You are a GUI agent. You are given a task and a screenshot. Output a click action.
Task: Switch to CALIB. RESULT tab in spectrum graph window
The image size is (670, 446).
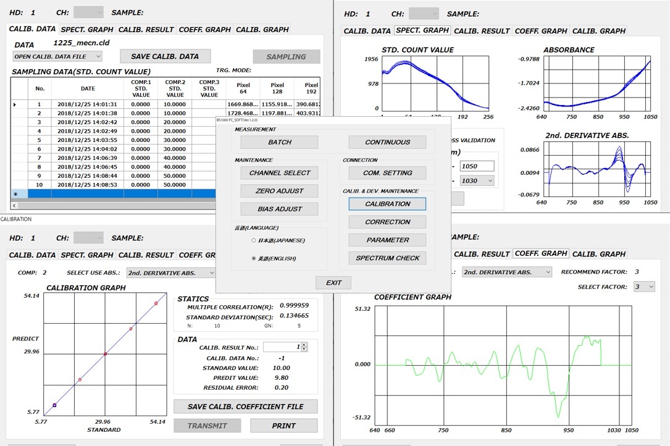[482, 31]
